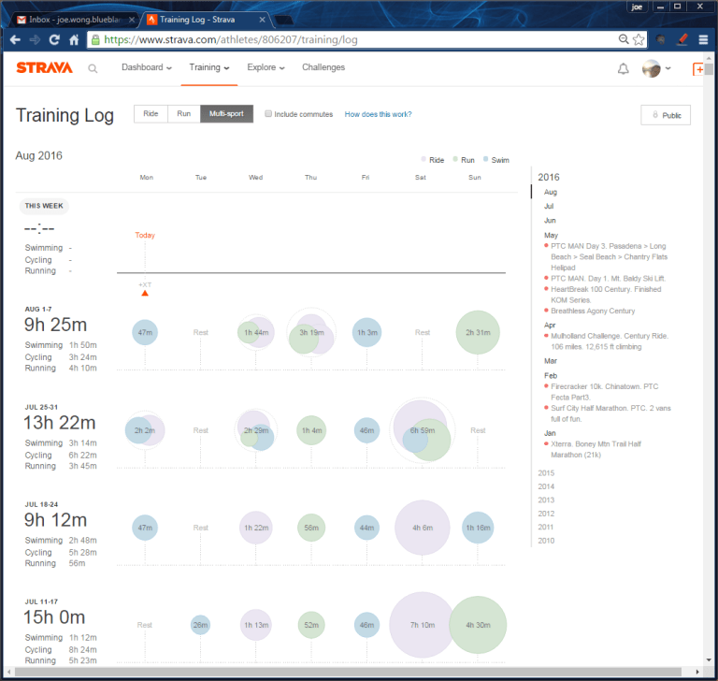Click browser forward arrow
Screen dimensions: 718x681
(35, 40)
